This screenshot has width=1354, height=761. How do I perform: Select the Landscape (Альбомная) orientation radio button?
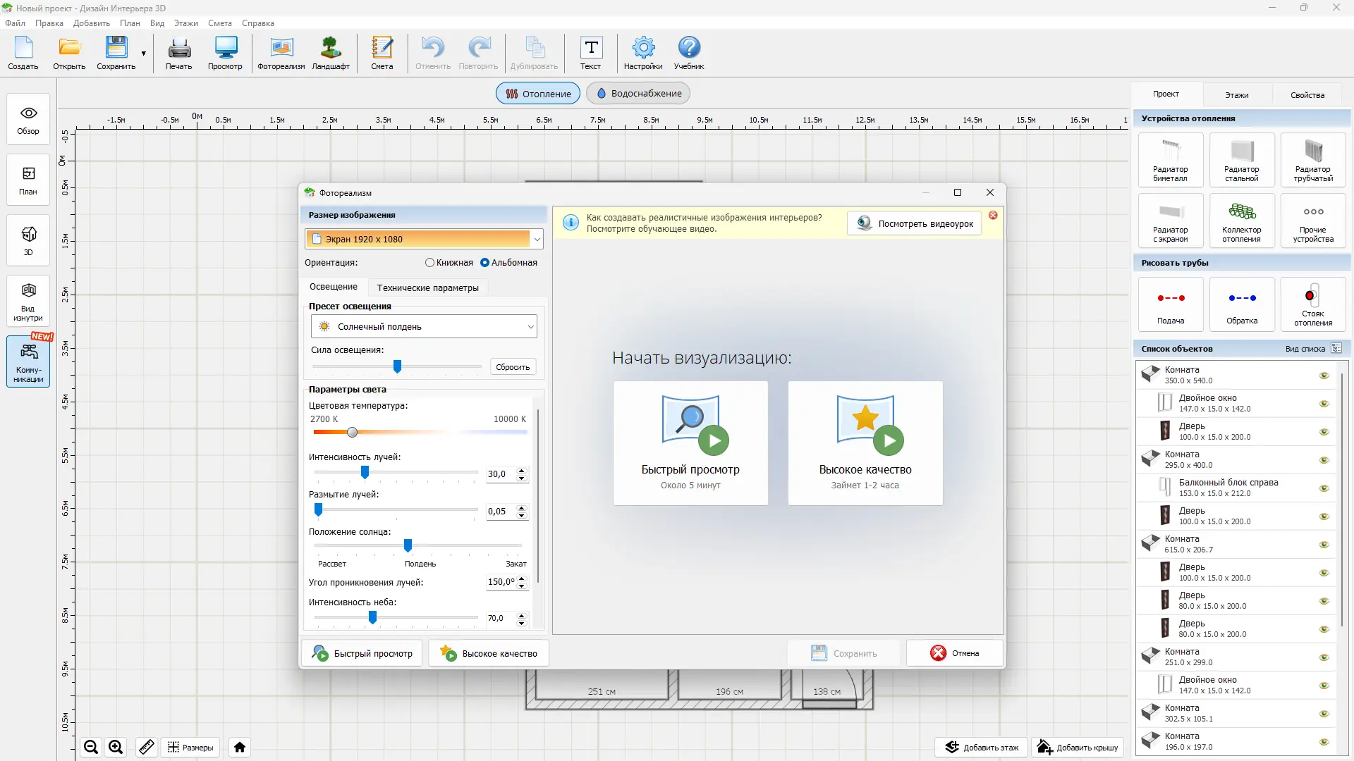484,263
